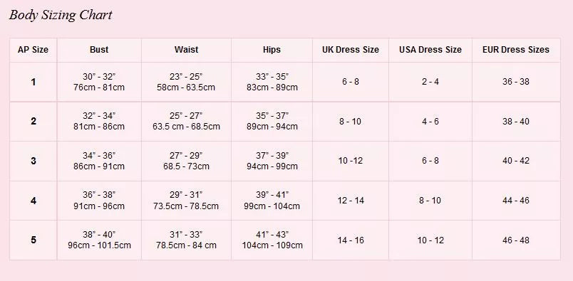
Task: Click the UK Dress Size header
Action: [x=351, y=50]
